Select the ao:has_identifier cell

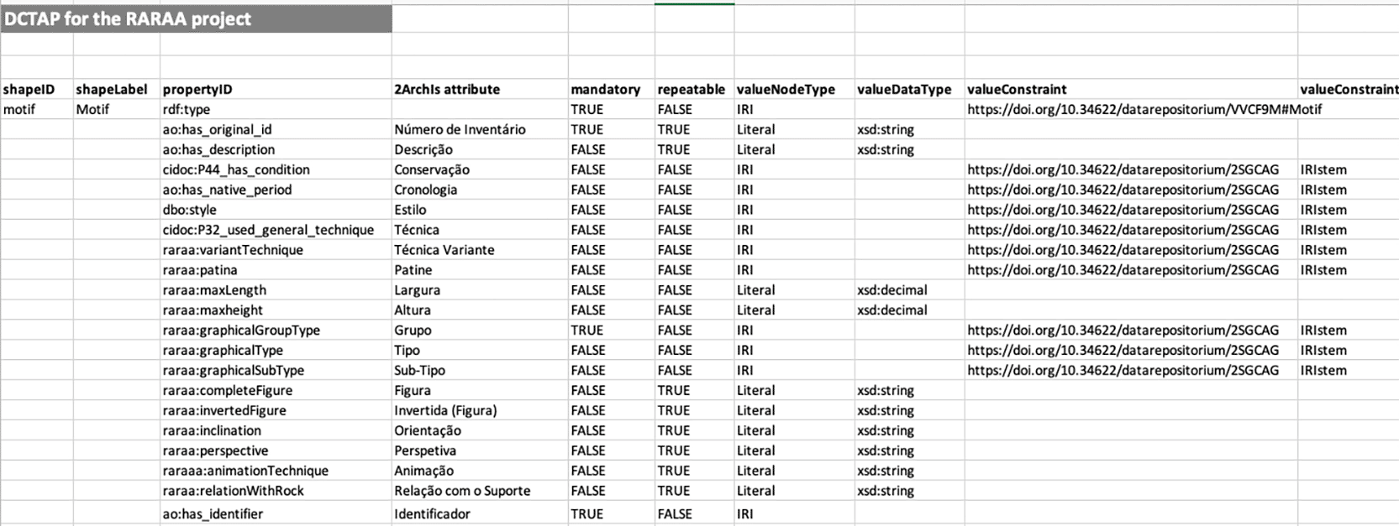[276, 513]
